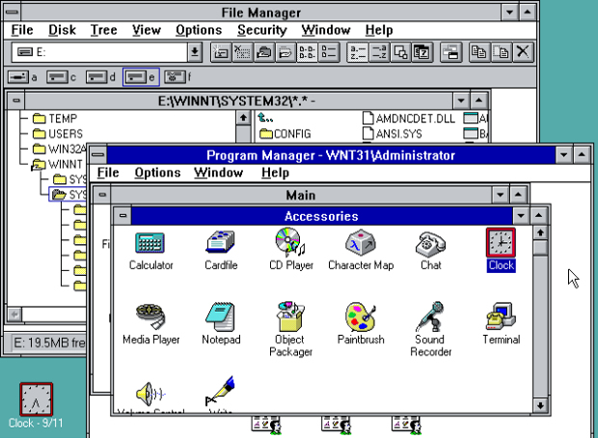Open Program Manager control menu box
598x438 pixels.
click(98, 155)
